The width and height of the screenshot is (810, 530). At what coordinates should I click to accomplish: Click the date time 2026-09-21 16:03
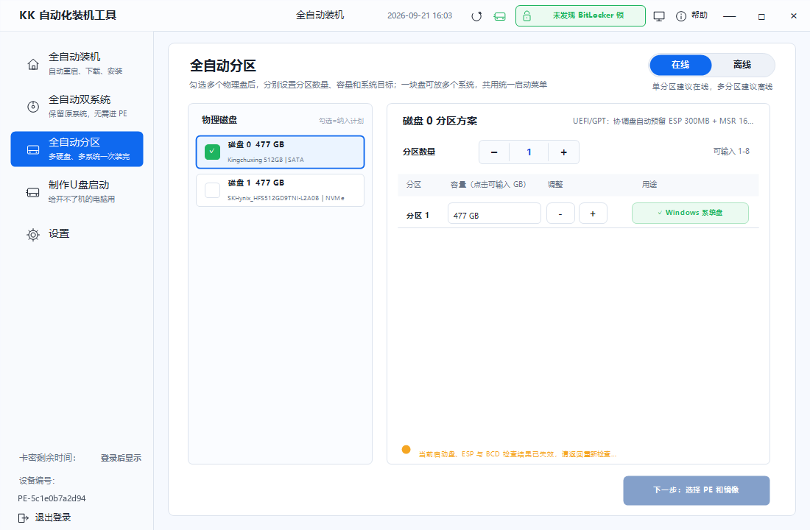click(x=420, y=15)
